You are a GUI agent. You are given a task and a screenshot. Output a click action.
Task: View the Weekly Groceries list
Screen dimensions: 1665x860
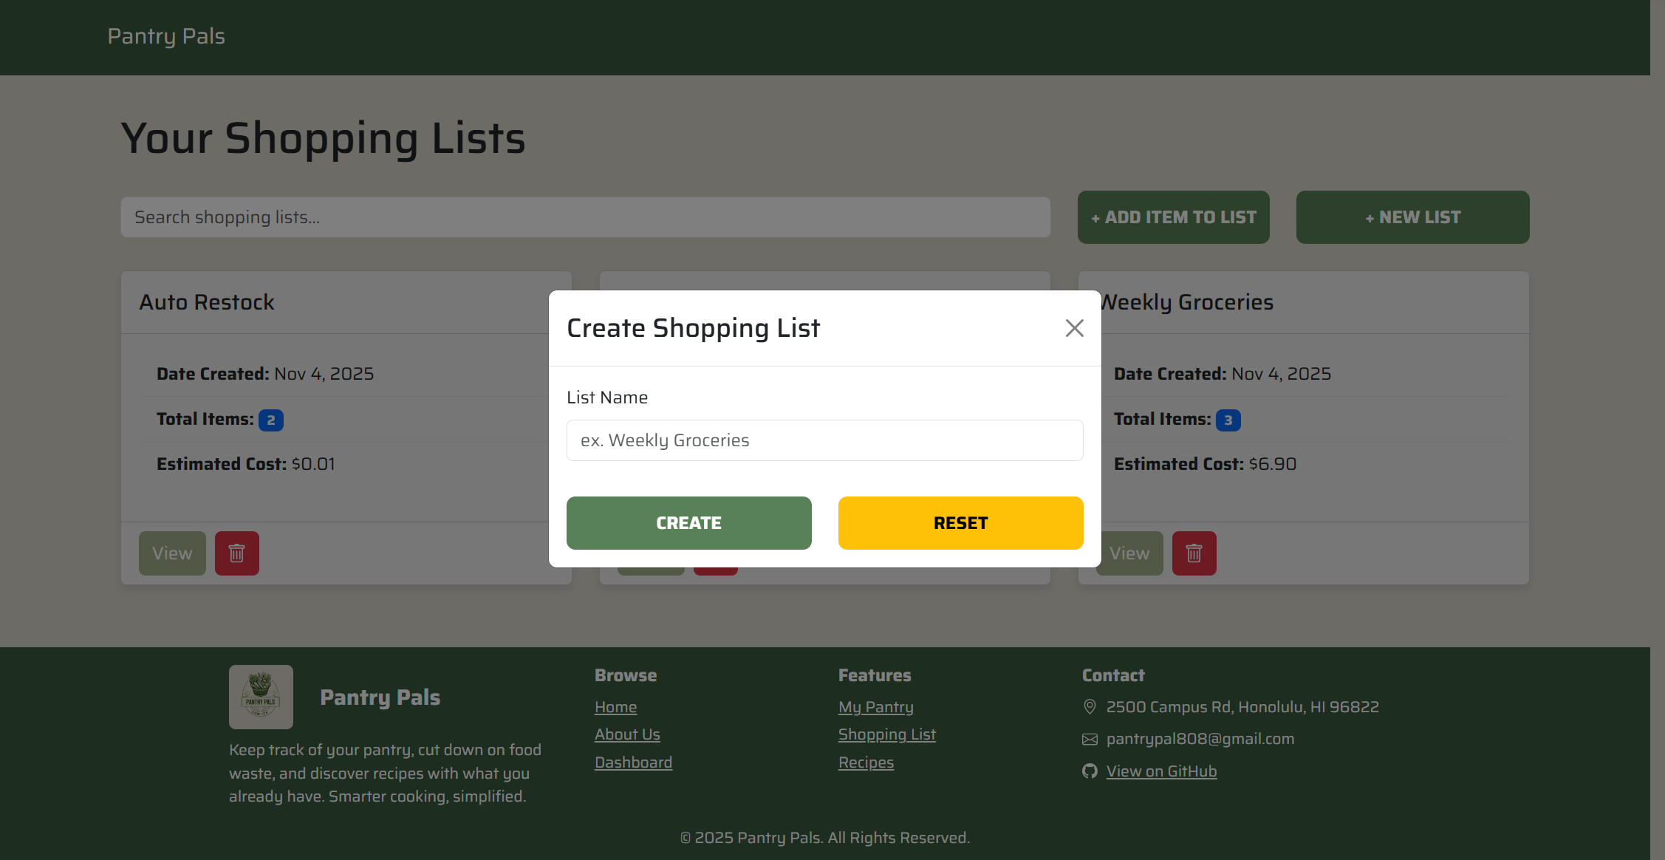pos(1129,553)
